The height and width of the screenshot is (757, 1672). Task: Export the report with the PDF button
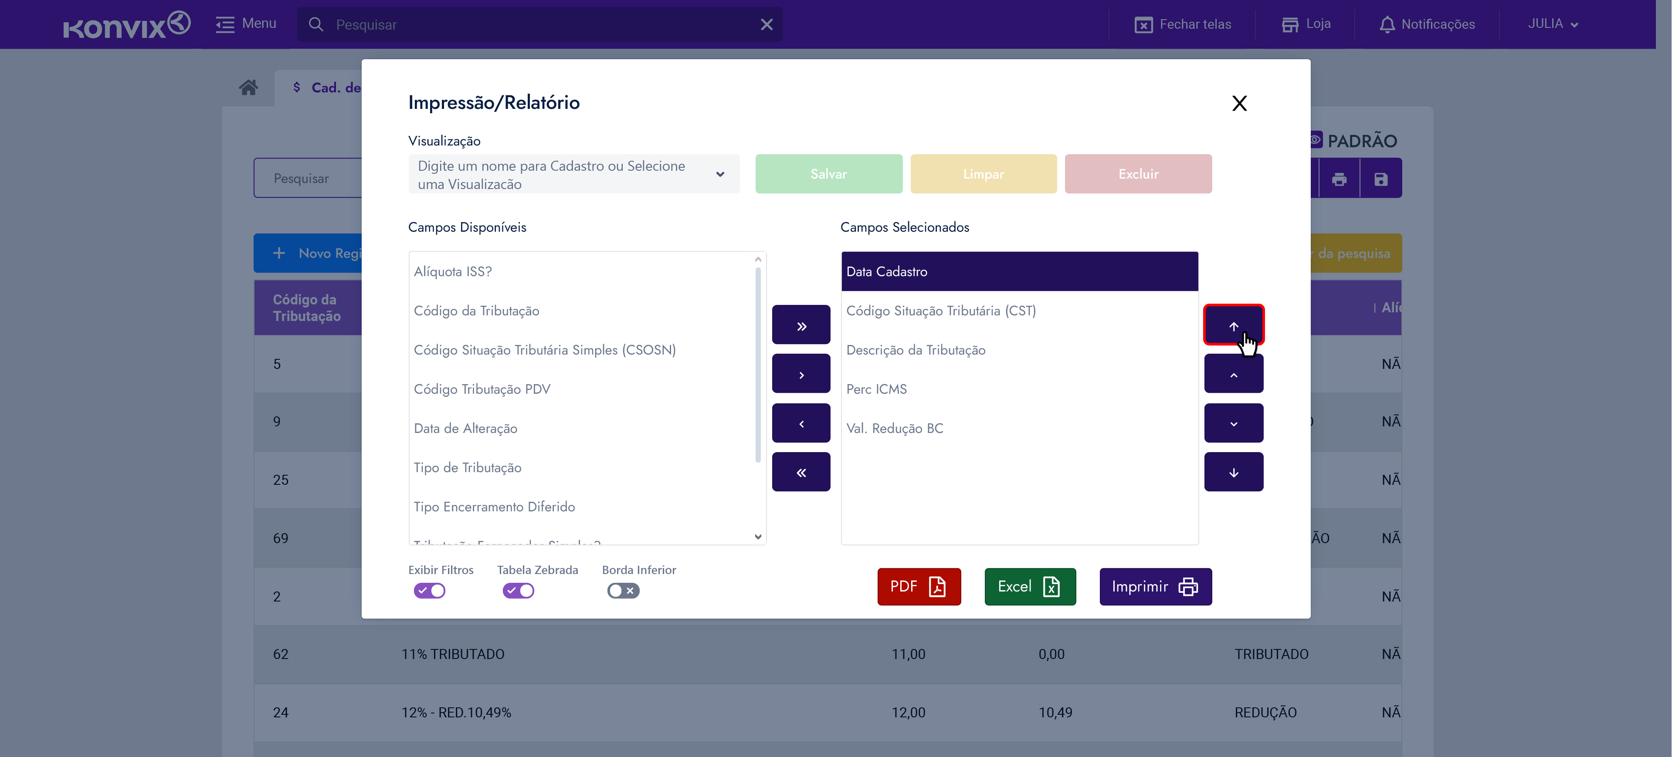918,586
